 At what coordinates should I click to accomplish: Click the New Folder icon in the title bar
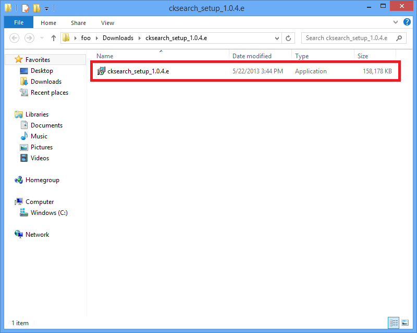36,8
